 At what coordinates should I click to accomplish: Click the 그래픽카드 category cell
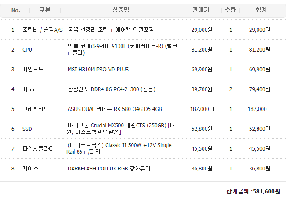pyautogui.click(x=35, y=109)
